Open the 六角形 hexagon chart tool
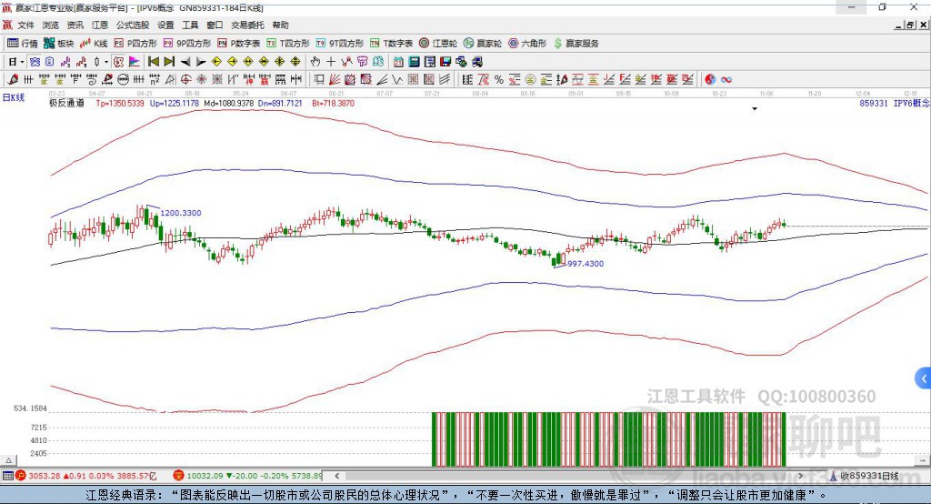The height and width of the screenshot is (504, 931). point(527,44)
